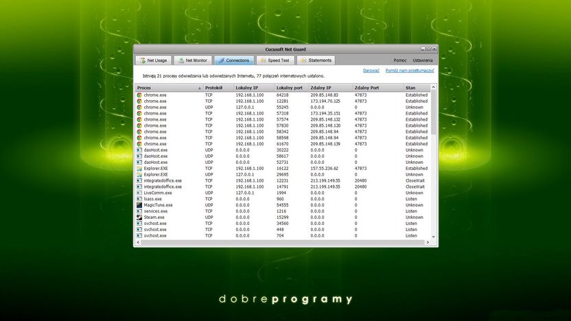
Task: Click the chrome icon in the port 58342 row
Action: click(x=139, y=132)
